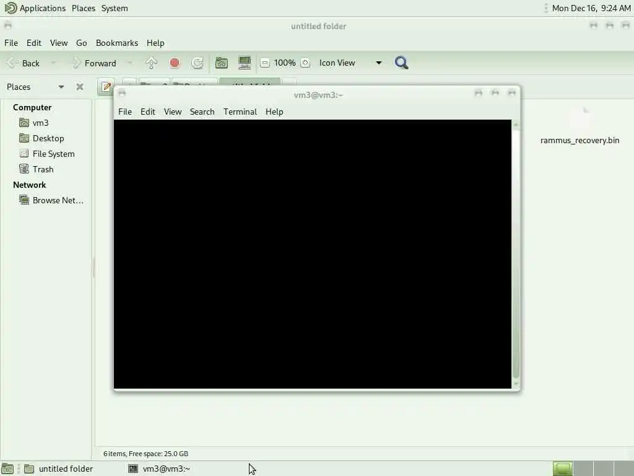This screenshot has width=634, height=476.
Task: Click the status bar free space text
Action: point(145,454)
